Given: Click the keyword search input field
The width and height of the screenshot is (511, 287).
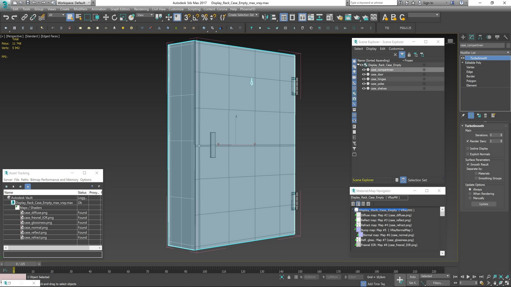Looking at the screenshot, I should click(373, 3).
